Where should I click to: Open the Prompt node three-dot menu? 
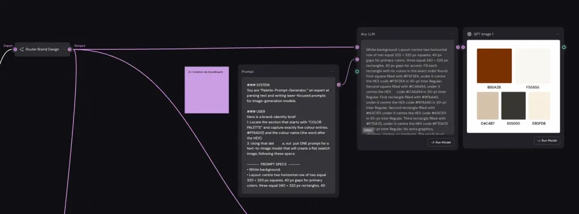(x=331, y=72)
